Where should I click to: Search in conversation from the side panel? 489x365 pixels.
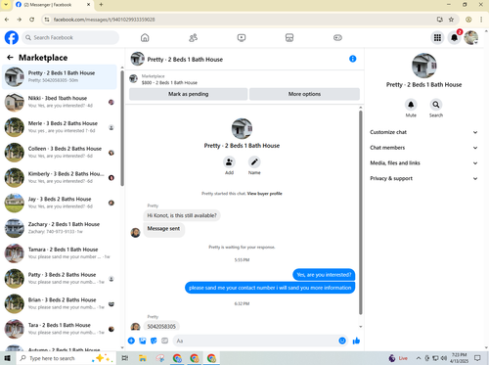pyautogui.click(x=436, y=105)
